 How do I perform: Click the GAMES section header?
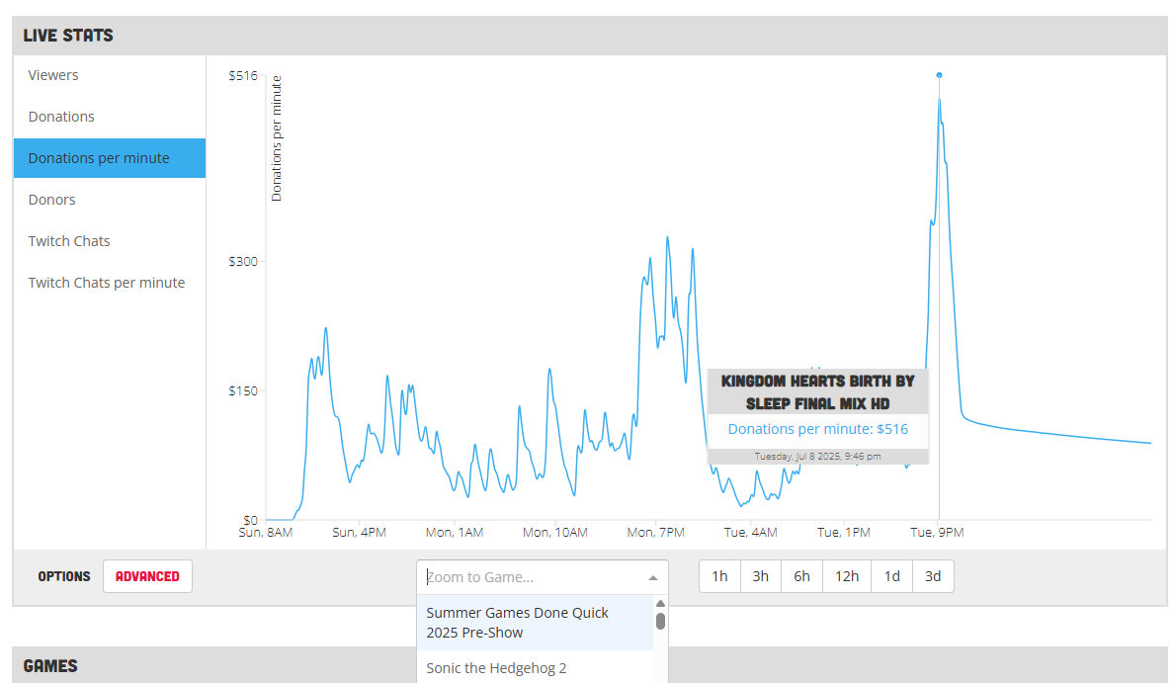pos(50,666)
